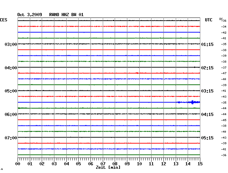The height and width of the screenshot is (173, 228).
Task: Select minute tick label "04"
Action: pos(66,164)
